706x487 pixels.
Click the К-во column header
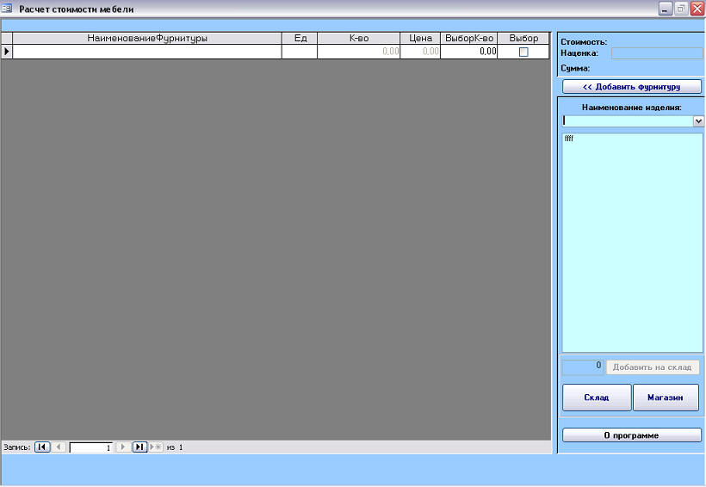coord(359,38)
